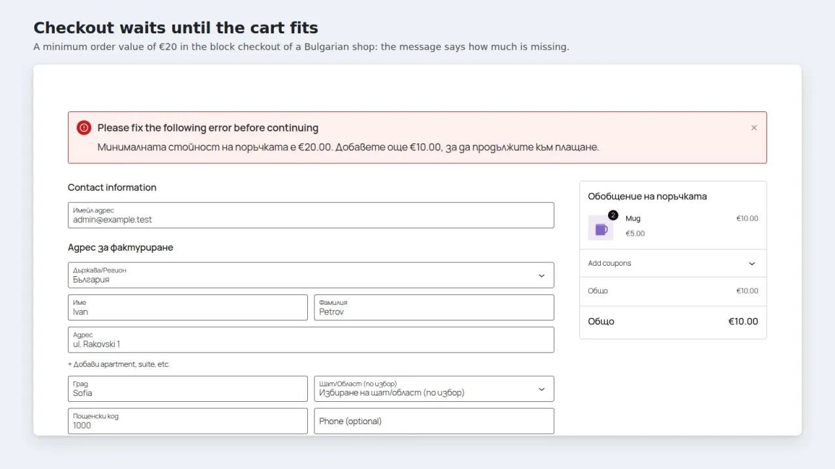Click the Mug product thumbnail

(x=600, y=228)
